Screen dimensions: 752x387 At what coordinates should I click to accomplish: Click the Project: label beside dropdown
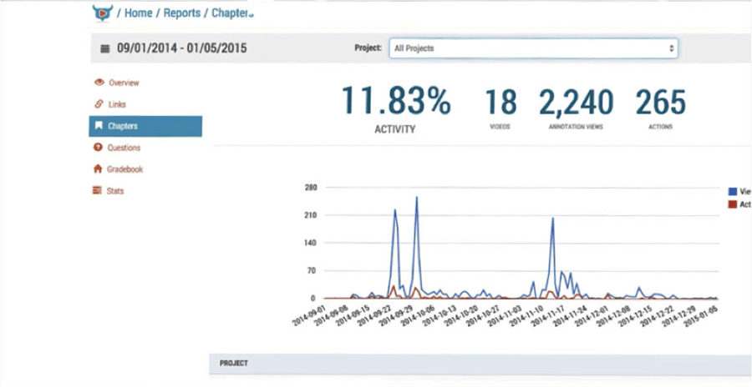(368, 48)
